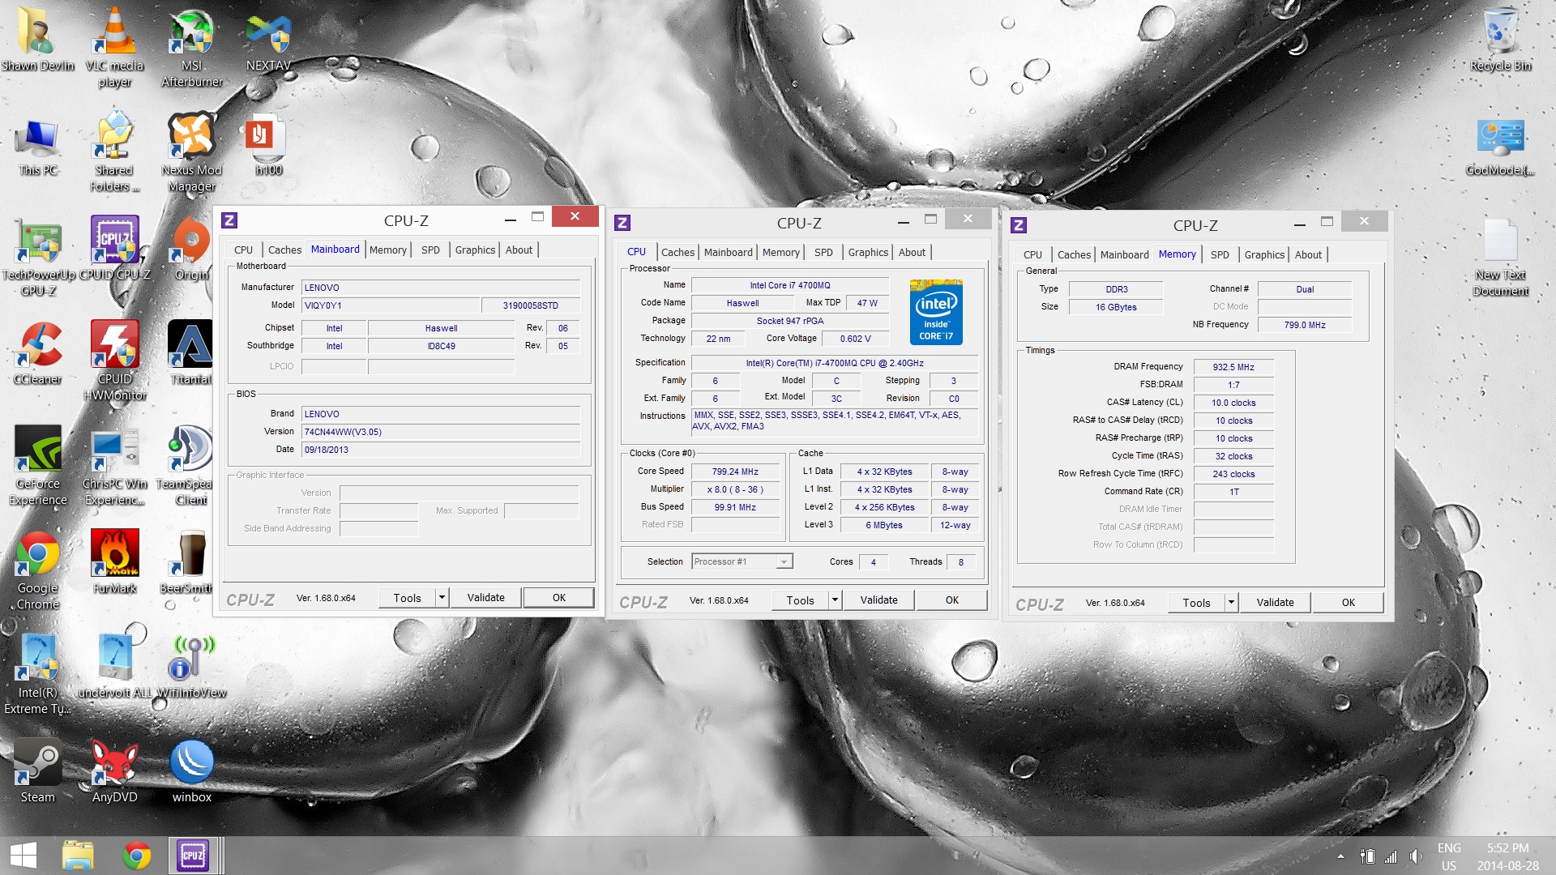1556x875 pixels.
Task: Open undervolt ALL desktop icon
Action: [114, 667]
